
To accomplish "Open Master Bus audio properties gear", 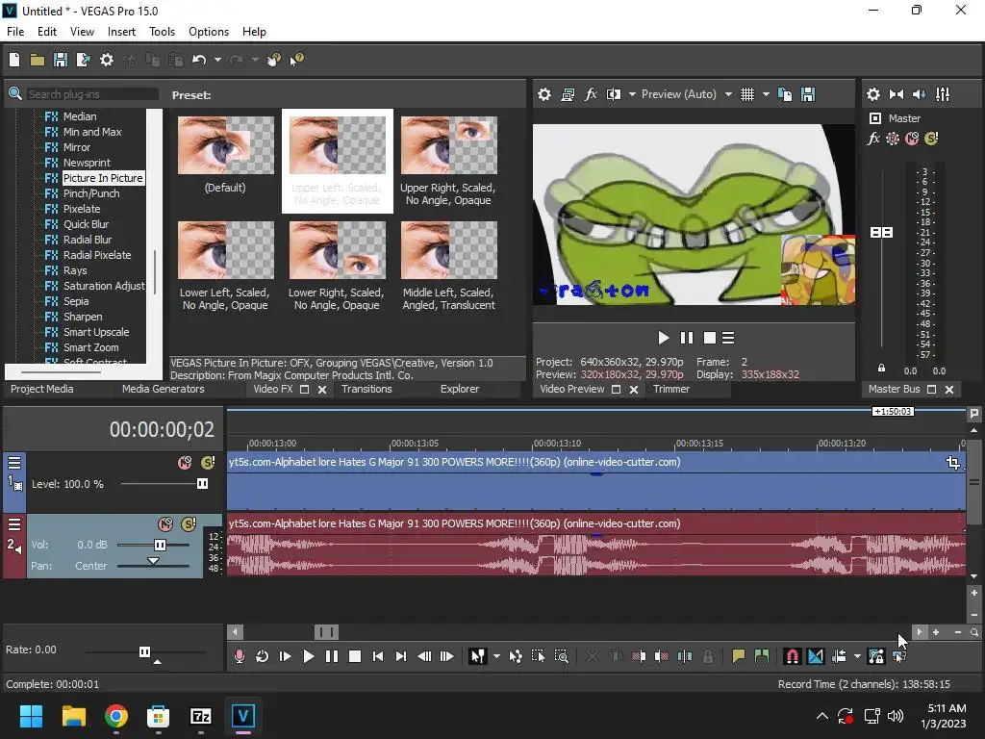I will pos(873,94).
